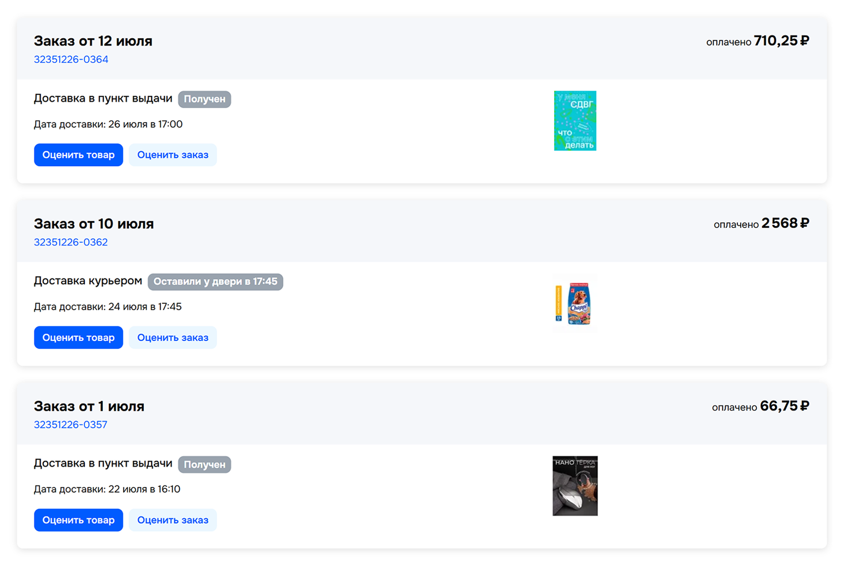
Task: Open the СДВГ book product thumbnail
Action: 575,121
